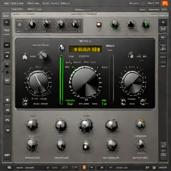Click the first knob of the lower upper row
The image size is (171, 171).
click(32, 125)
